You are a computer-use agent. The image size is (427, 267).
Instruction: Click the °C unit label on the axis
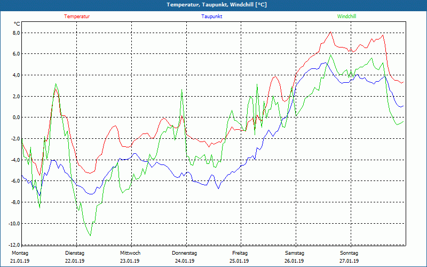(17, 23)
